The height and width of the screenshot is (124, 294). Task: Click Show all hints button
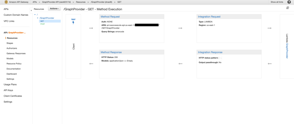[x=277, y=2]
